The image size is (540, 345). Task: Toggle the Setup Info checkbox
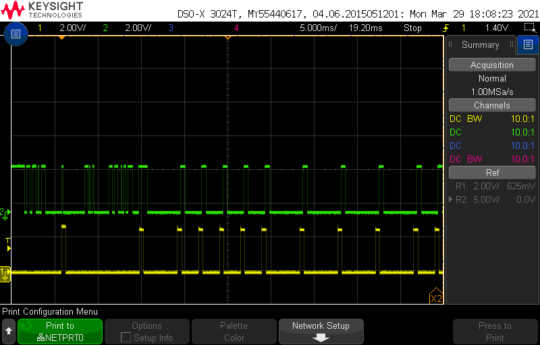pos(126,338)
